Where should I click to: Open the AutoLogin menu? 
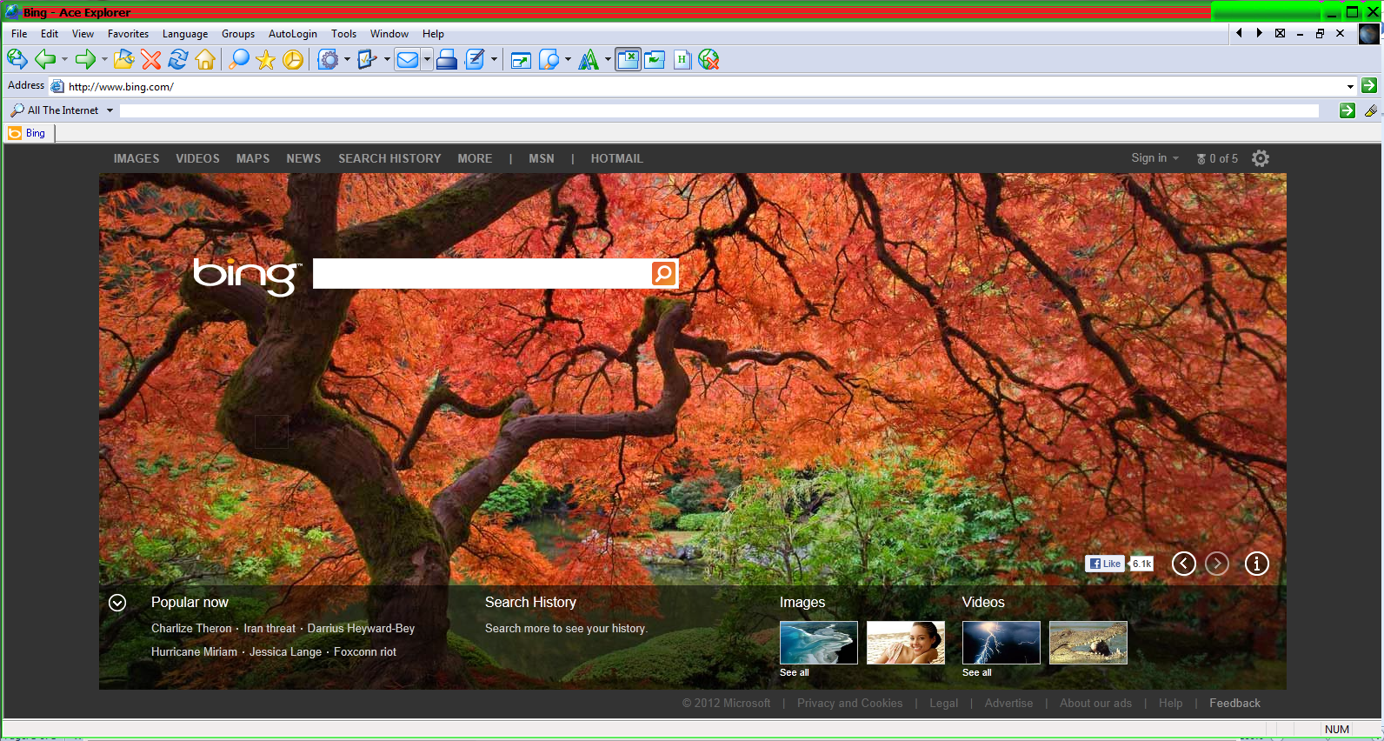click(293, 34)
